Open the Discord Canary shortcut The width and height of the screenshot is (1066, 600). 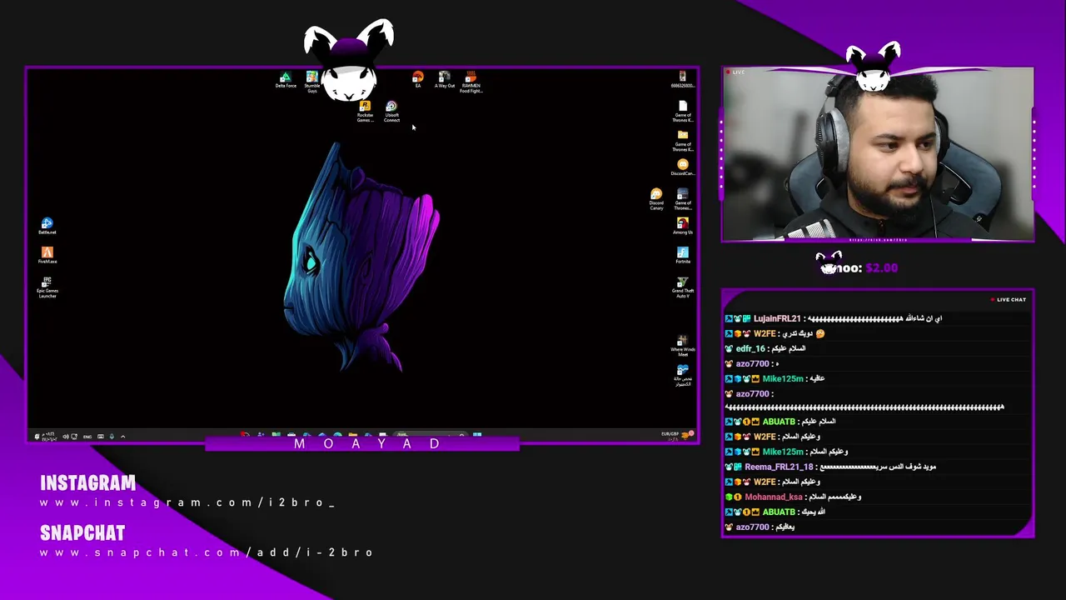point(656,199)
